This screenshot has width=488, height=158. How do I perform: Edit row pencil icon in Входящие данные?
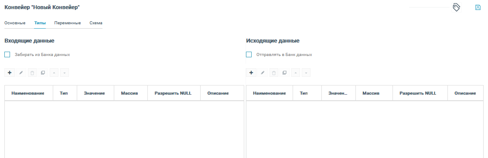21,73
